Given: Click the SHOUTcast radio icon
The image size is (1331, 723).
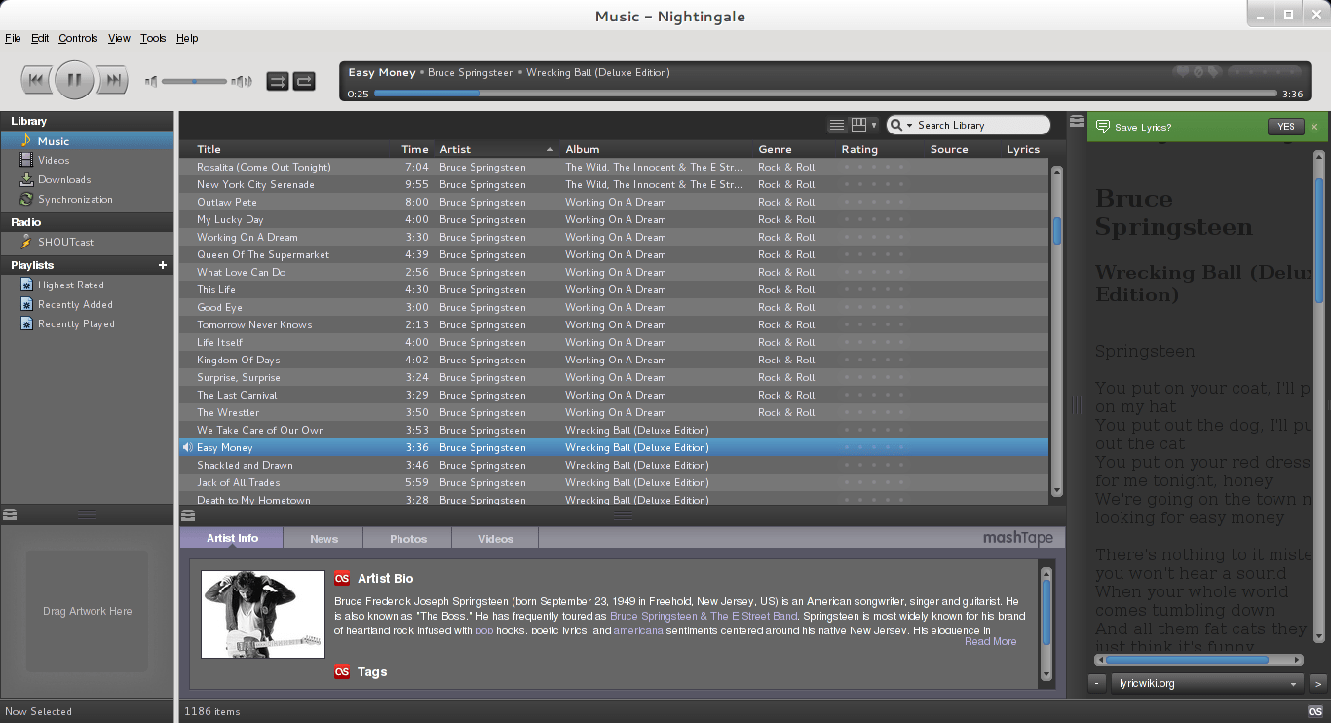Looking at the screenshot, I should coord(27,242).
